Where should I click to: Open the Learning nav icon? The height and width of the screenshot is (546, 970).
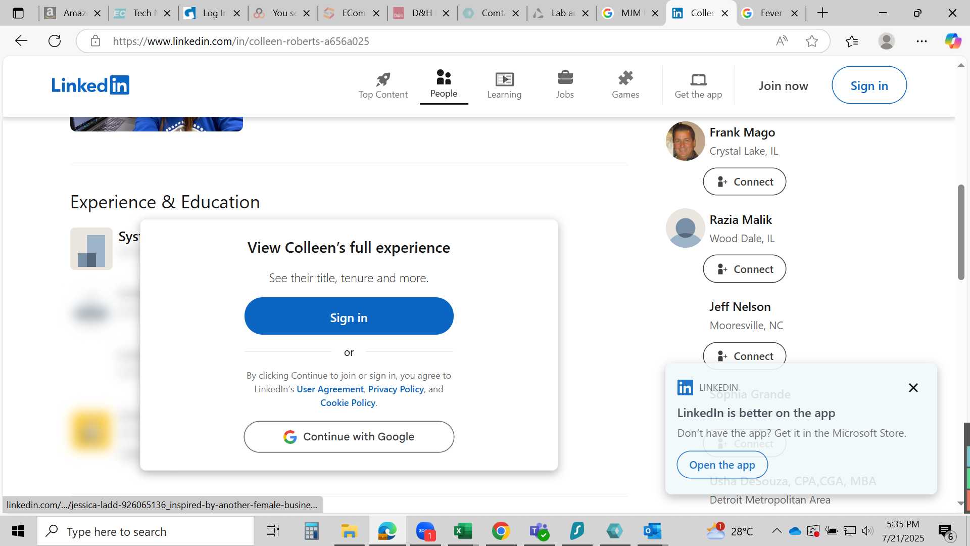504,79
